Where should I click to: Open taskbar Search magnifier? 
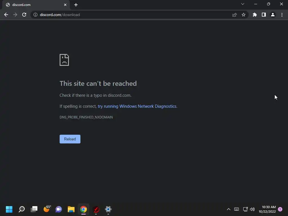tap(22, 209)
